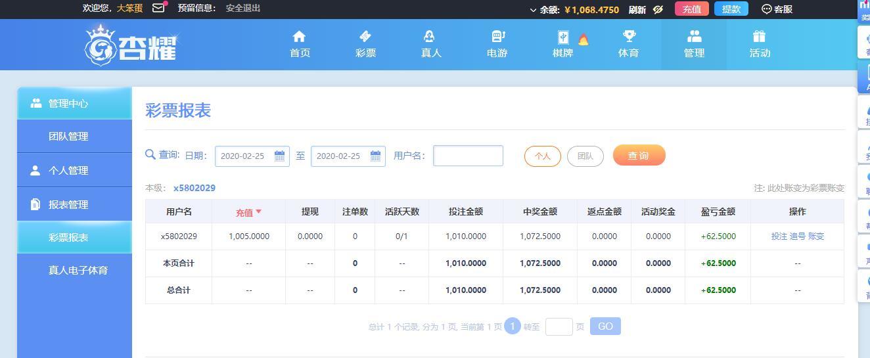Open end date calendar icon
The width and height of the screenshot is (870, 358).
pos(375,156)
